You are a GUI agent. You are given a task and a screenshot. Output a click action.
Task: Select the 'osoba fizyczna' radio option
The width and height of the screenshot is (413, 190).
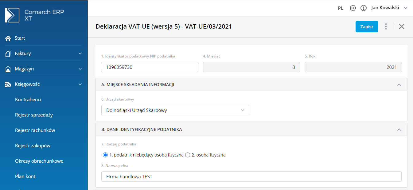(188, 155)
